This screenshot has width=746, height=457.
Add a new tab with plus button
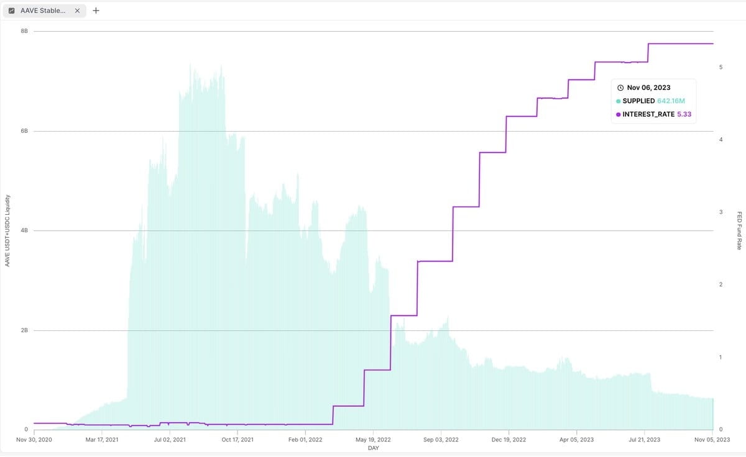(x=96, y=10)
